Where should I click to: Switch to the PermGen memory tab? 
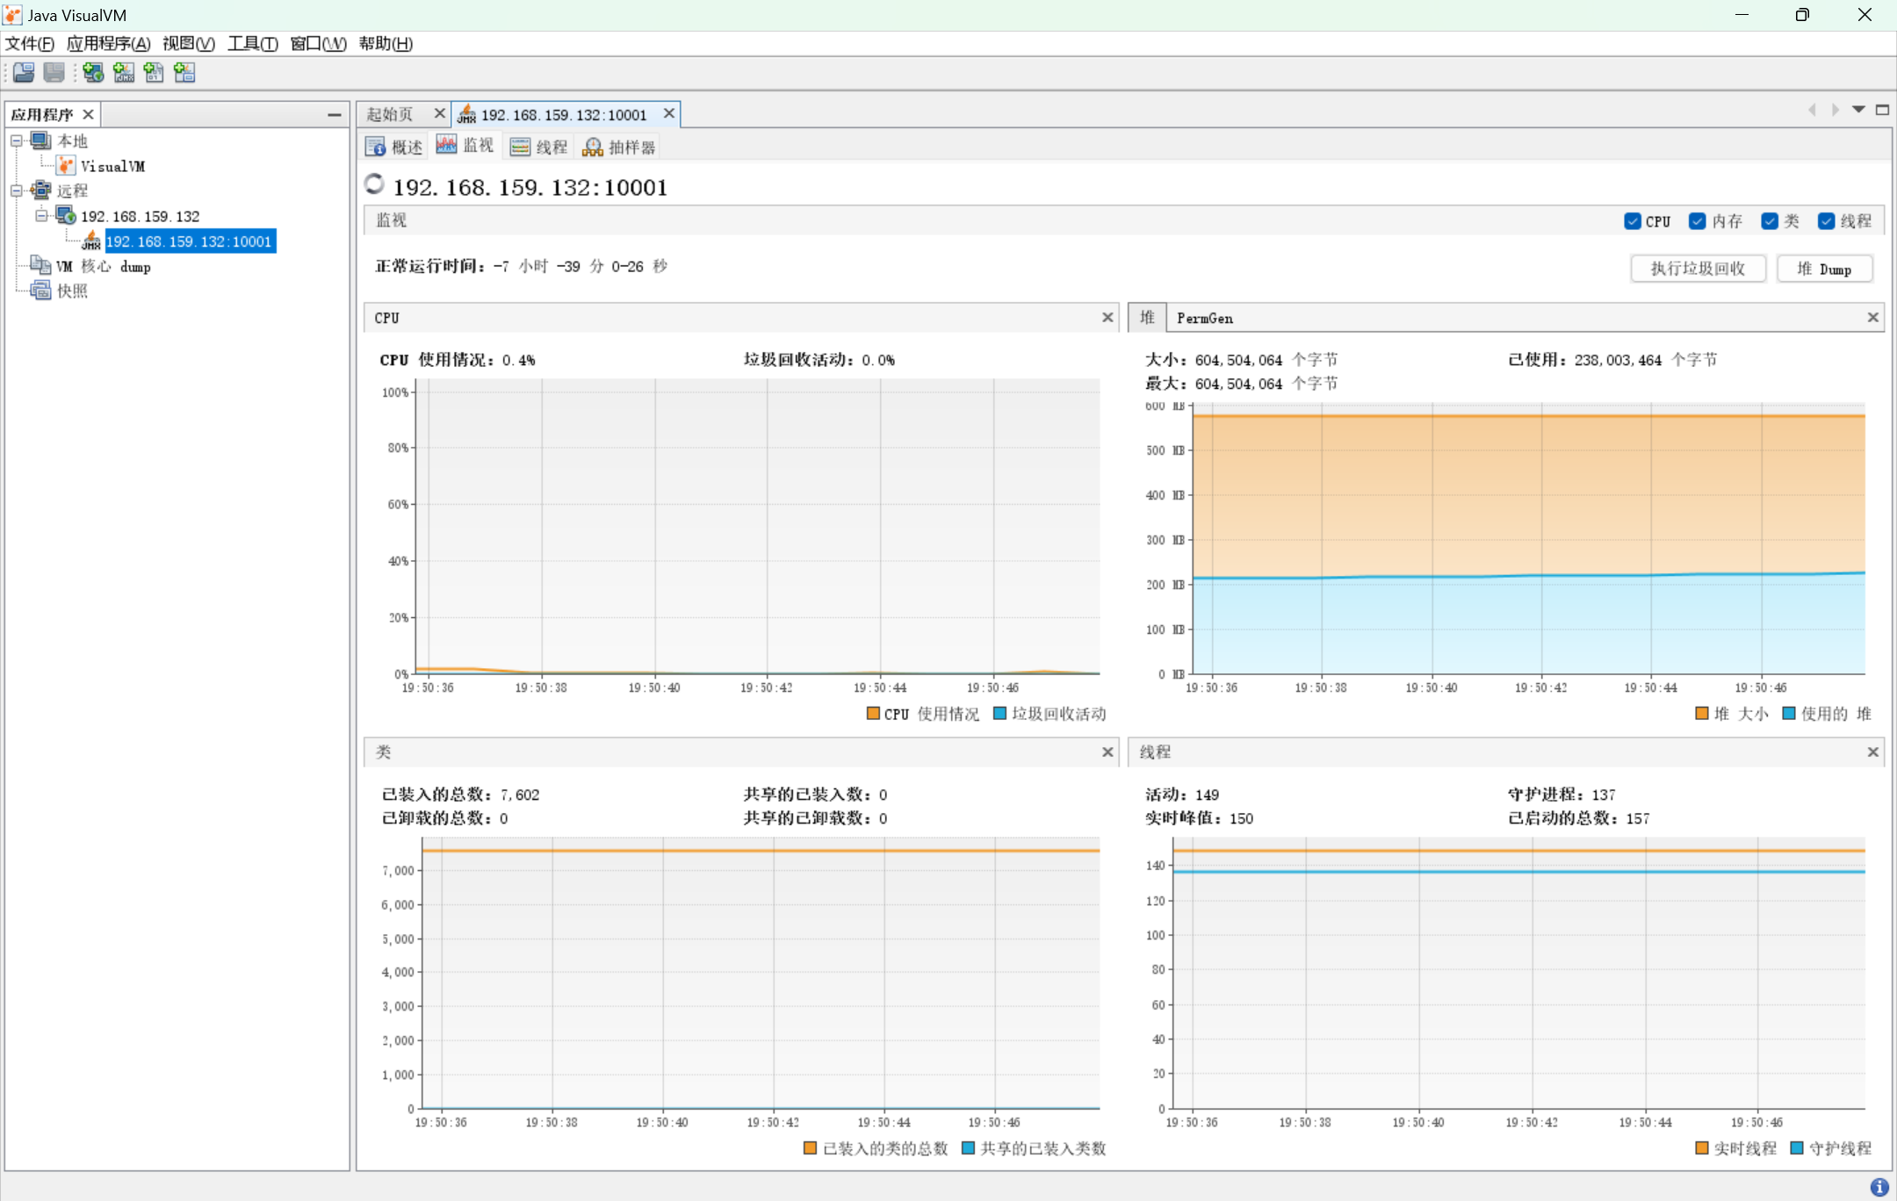1204,318
